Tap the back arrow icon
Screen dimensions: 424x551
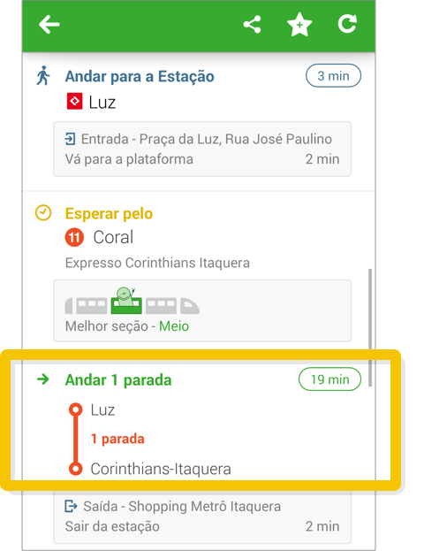point(49,24)
